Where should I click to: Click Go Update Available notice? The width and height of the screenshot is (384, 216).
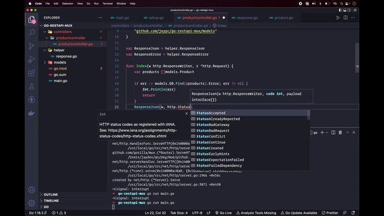[299, 213]
